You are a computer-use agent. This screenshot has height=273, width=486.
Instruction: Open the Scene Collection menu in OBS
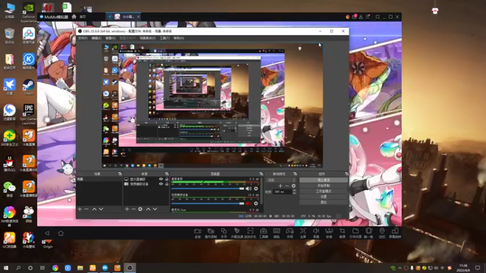(148, 38)
